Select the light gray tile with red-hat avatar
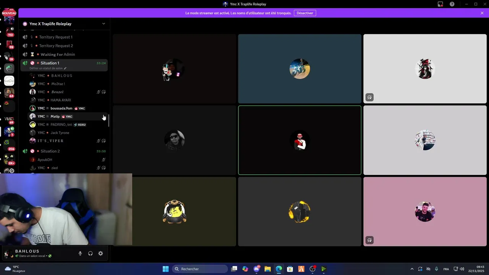The height and width of the screenshot is (275, 489). point(425,69)
